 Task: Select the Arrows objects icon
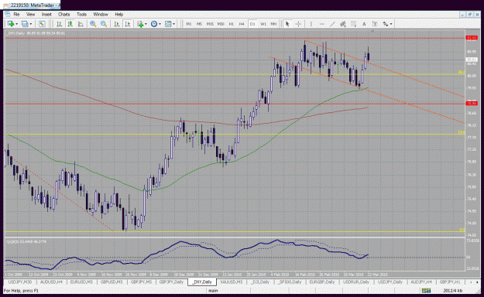click(385, 24)
